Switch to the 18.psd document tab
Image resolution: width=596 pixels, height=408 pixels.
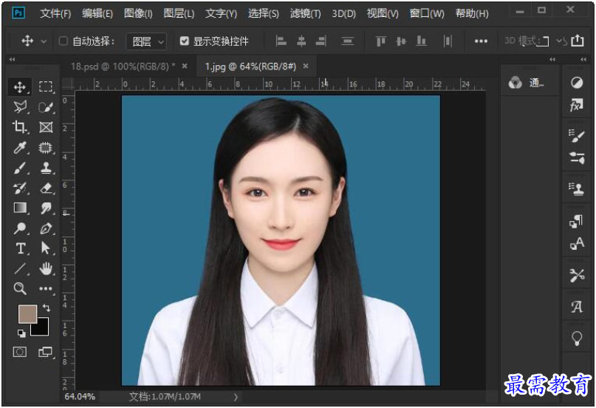click(123, 67)
